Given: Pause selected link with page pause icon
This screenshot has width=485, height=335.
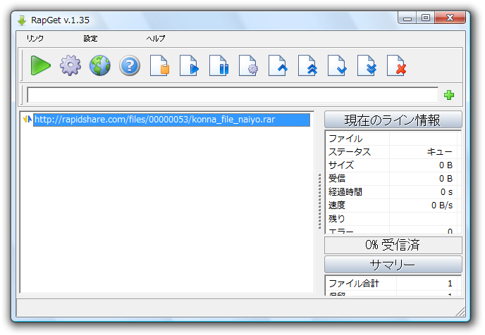Looking at the screenshot, I should [219, 65].
